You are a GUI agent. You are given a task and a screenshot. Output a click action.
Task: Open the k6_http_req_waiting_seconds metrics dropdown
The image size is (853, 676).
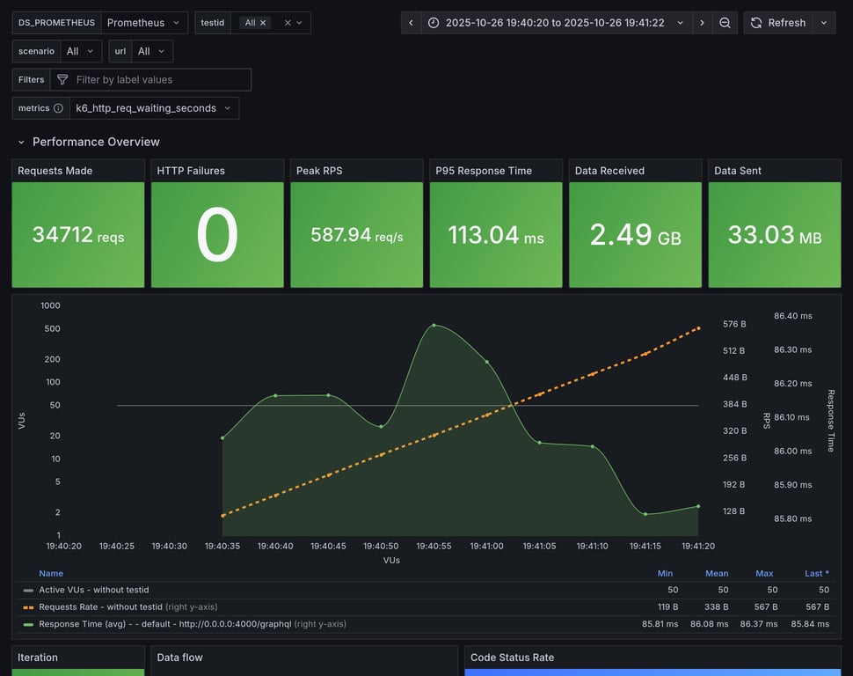[154, 108]
